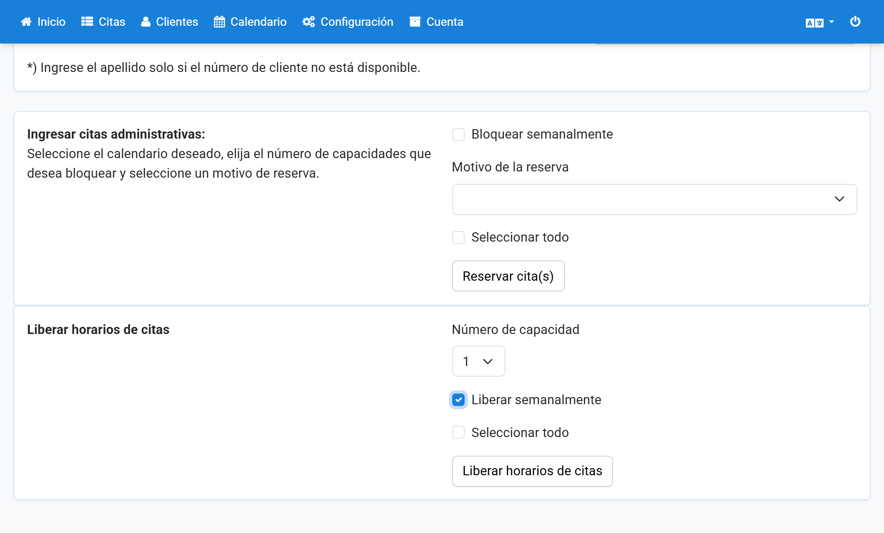
Task: Expand the Motivo de la reserva dropdown
Action: (654, 199)
